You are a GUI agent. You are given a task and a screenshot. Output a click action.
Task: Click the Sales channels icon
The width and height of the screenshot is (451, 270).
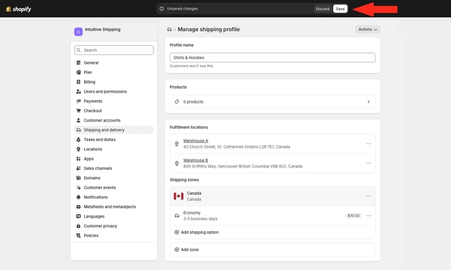[x=78, y=169]
